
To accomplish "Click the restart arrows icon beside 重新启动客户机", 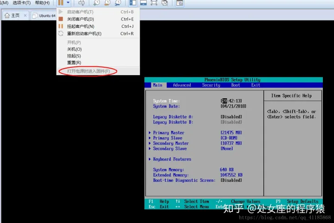I will point(61,33).
